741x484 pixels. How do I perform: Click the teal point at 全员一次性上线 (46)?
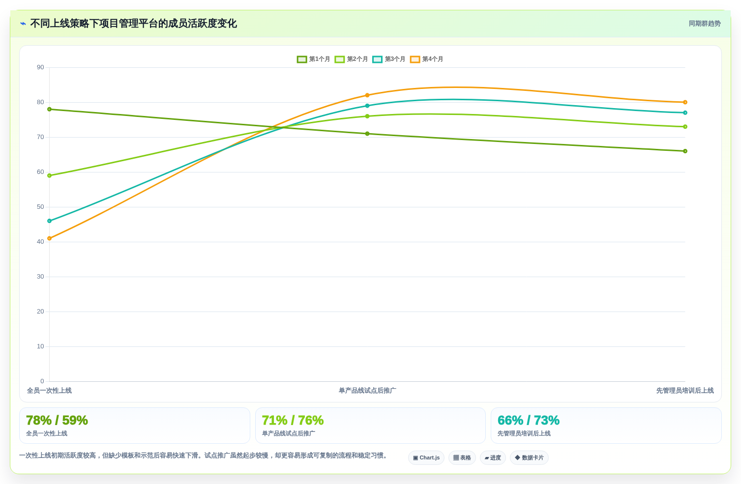(x=49, y=221)
